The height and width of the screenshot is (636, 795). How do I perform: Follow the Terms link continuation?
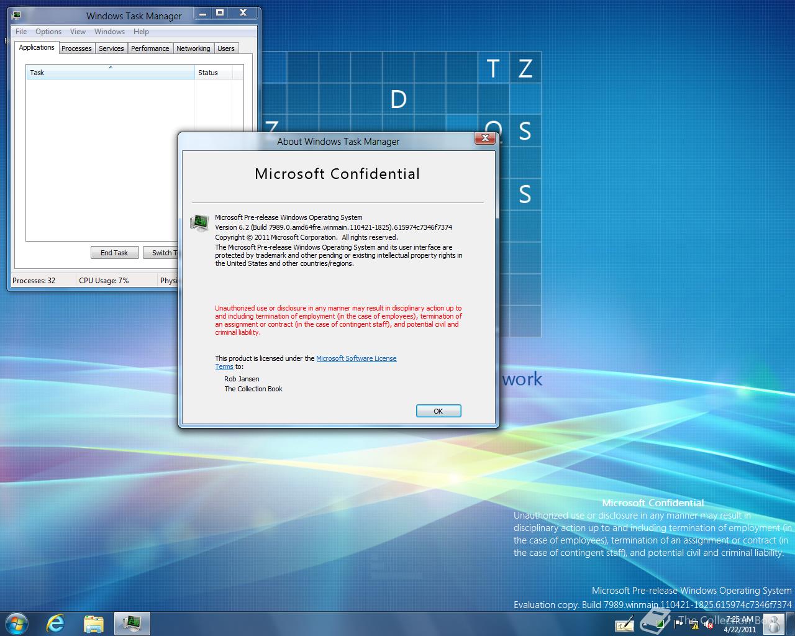tap(224, 366)
